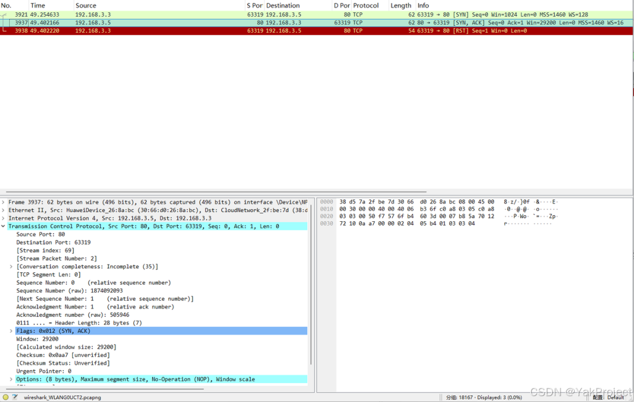This screenshot has height=402, width=634.
Task: Expand the Flags: 0x012 (SYN, ACK) row
Action: click(x=11, y=331)
